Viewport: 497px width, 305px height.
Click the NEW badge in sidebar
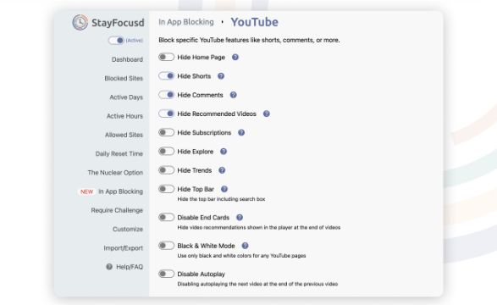86,191
